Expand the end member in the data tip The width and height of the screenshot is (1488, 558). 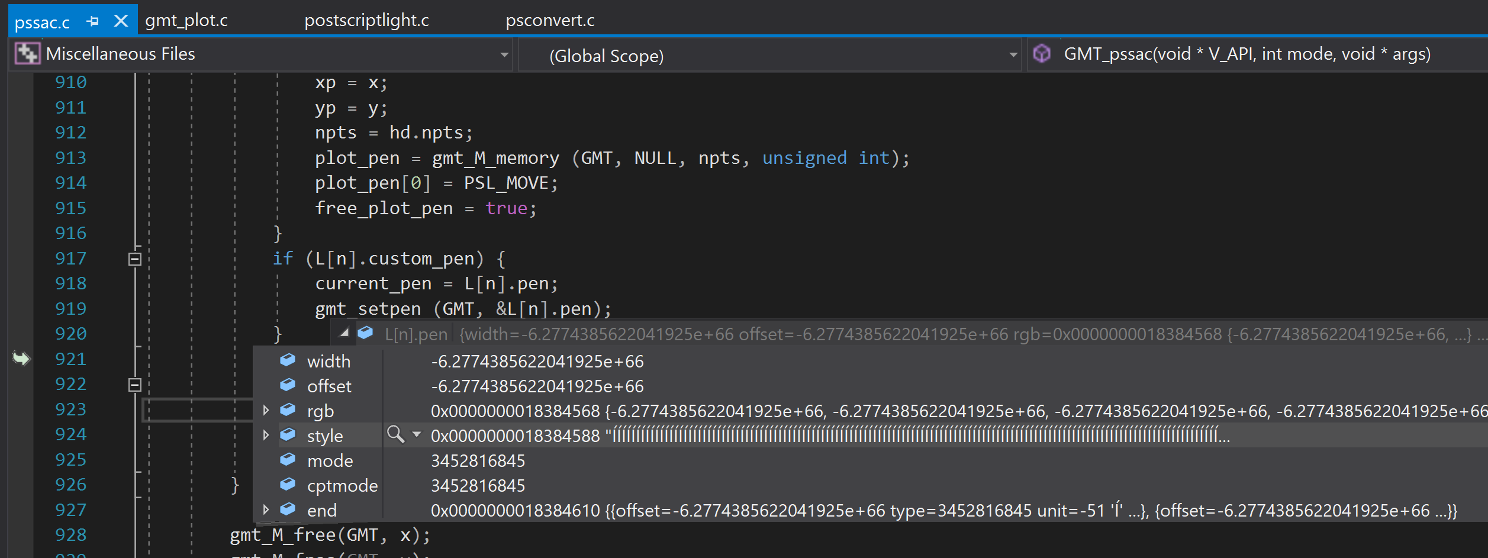point(266,509)
